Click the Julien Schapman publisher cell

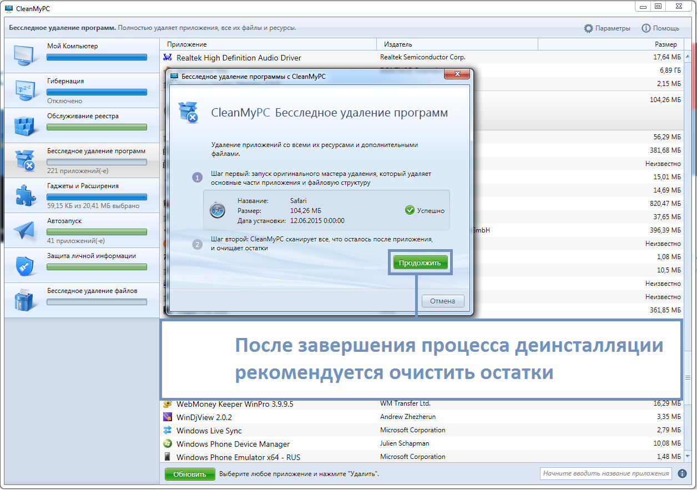tap(405, 443)
